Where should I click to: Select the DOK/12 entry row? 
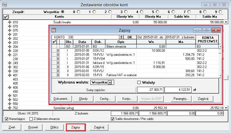pos(135,51)
